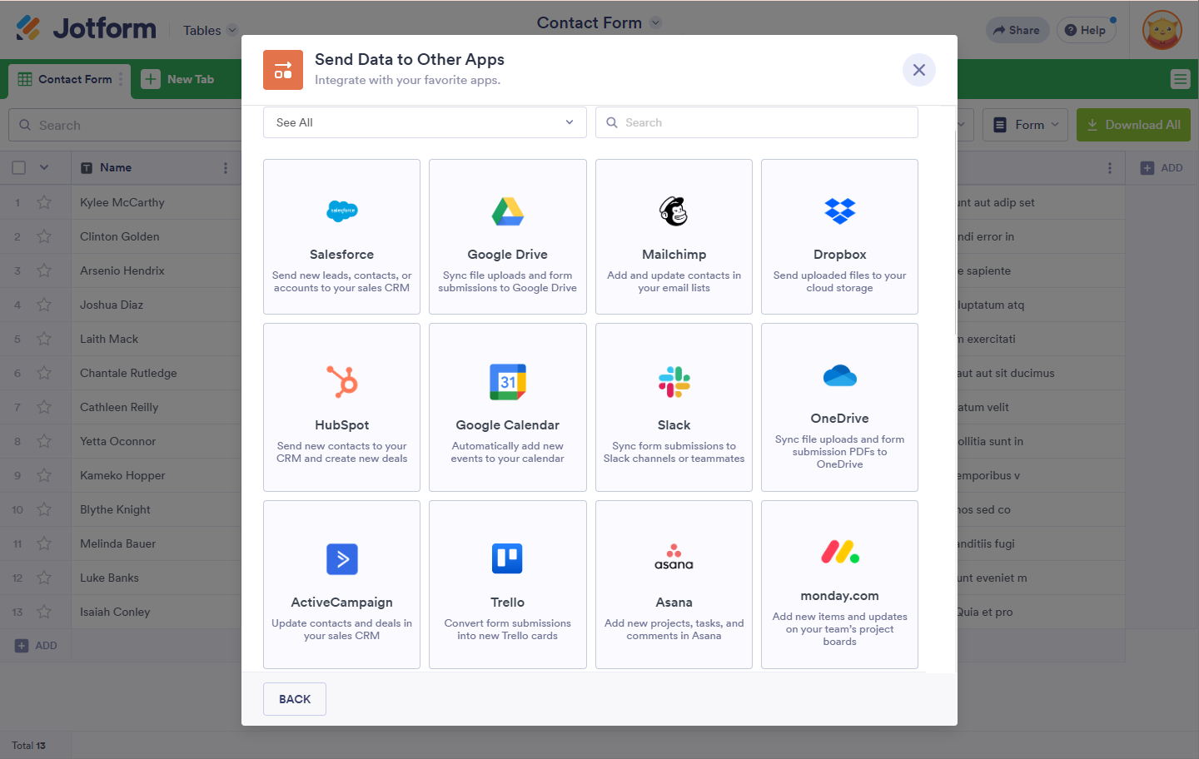The image size is (1199, 759).
Task: Pick the Dropbox logo icon
Action: pos(840,211)
